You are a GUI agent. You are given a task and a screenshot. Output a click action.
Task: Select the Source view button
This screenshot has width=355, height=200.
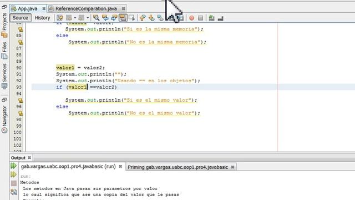pyautogui.click(x=21, y=18)
